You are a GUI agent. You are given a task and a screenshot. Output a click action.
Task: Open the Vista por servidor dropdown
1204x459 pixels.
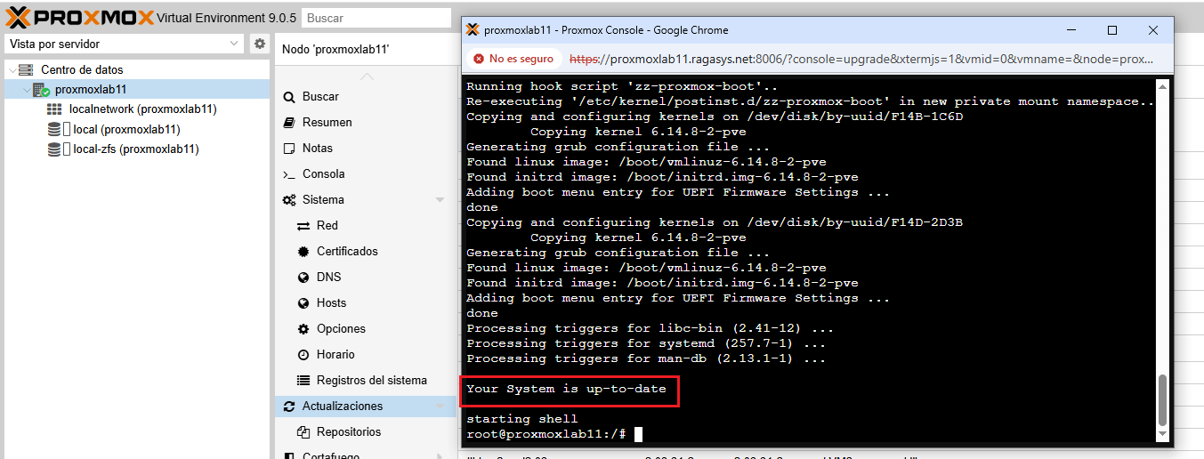[124, 44]
